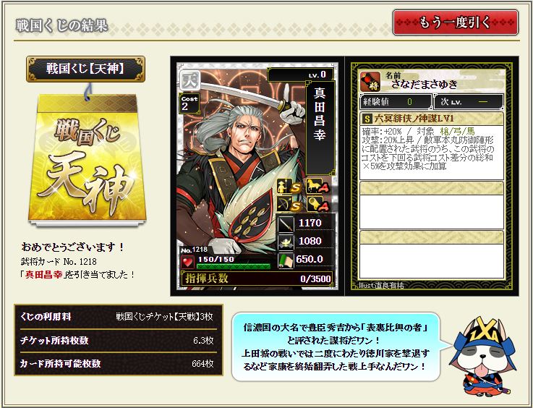Screen dimensions: 533x408
Task: Click the empty third skill slot
Action: click(x=431, y=255)
